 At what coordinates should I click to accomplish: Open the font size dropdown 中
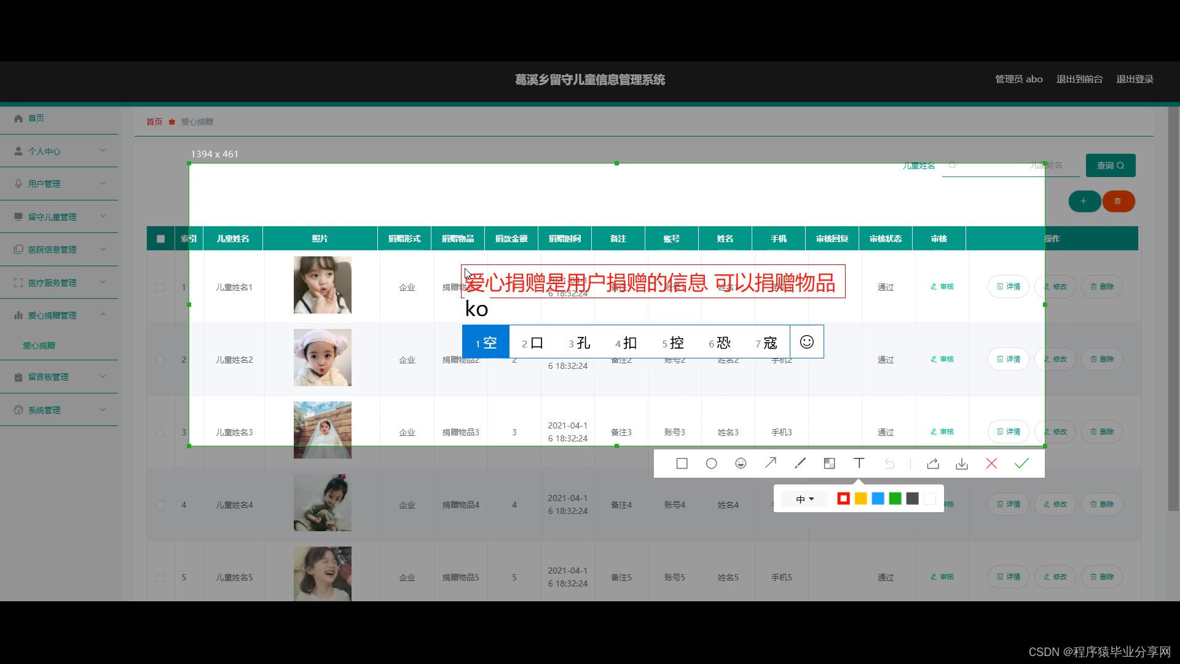click(x=804, y=499)
